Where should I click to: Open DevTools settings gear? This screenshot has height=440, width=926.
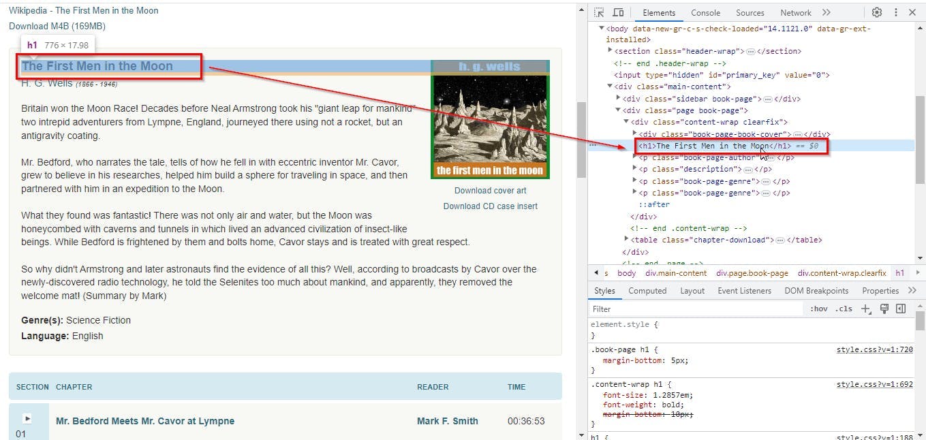point(877,12)
